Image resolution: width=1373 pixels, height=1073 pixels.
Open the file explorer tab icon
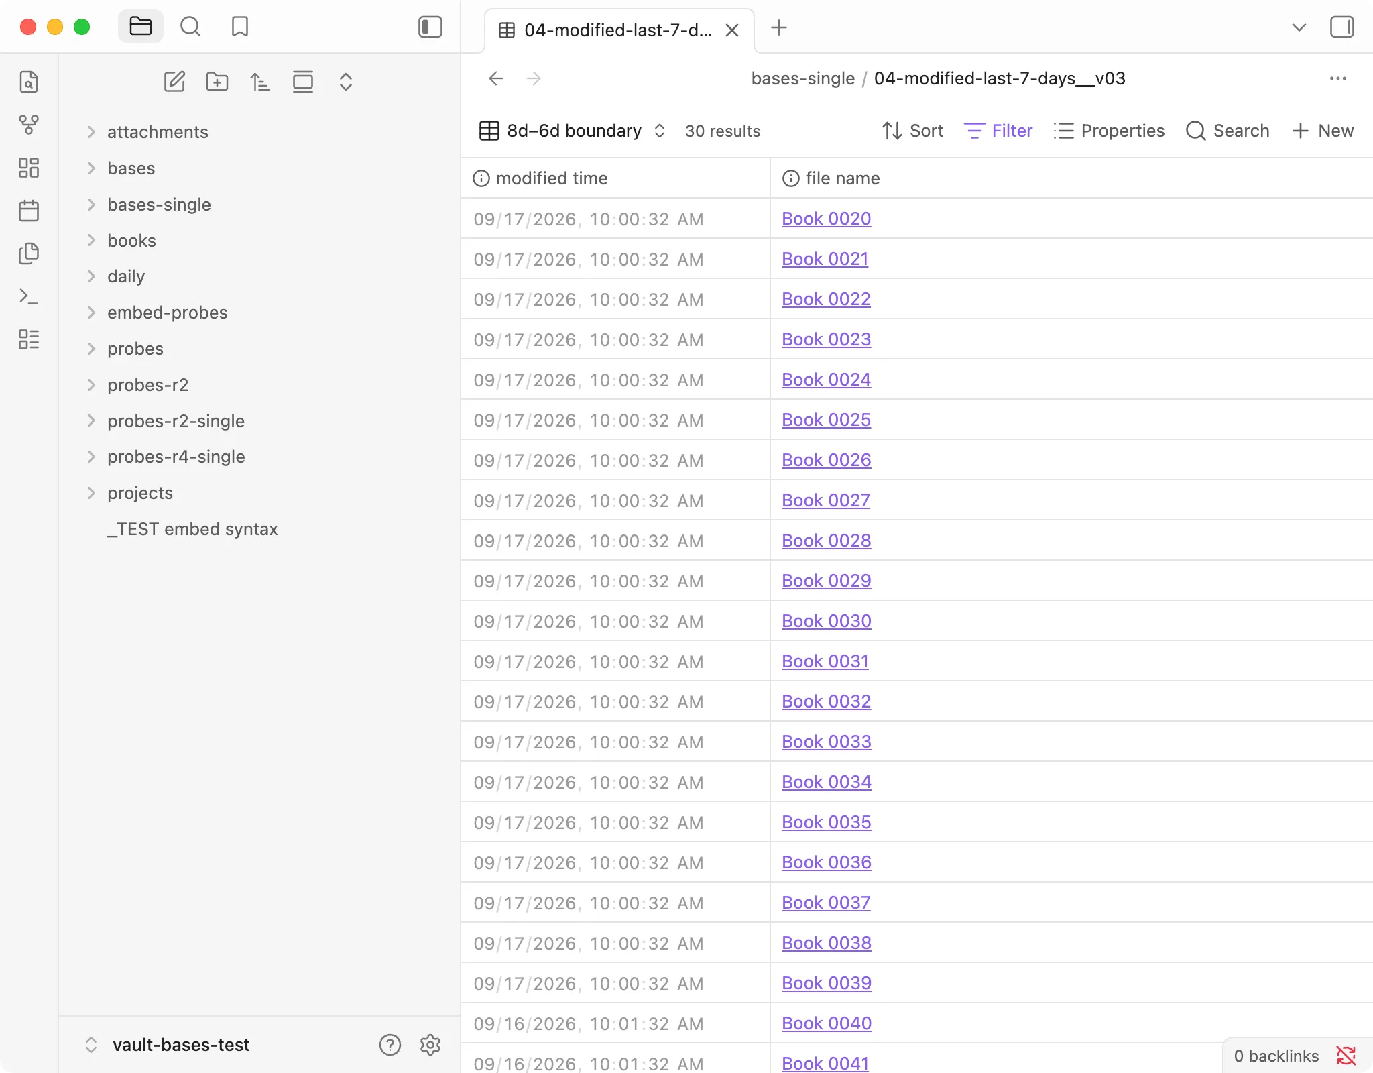(x=141, y=27)
